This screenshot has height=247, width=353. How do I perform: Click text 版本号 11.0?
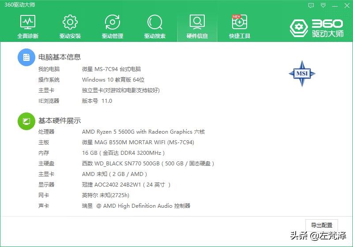point(97,101)
